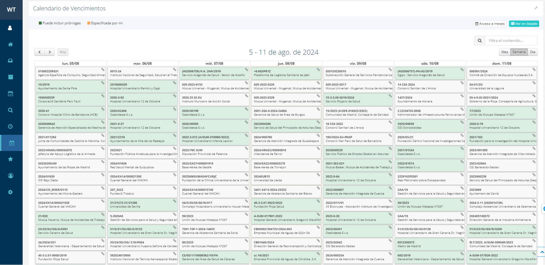Click the wrench icon in the page header
The height and width of the screenshot is (265, 545).
click(x=536, y=8)
